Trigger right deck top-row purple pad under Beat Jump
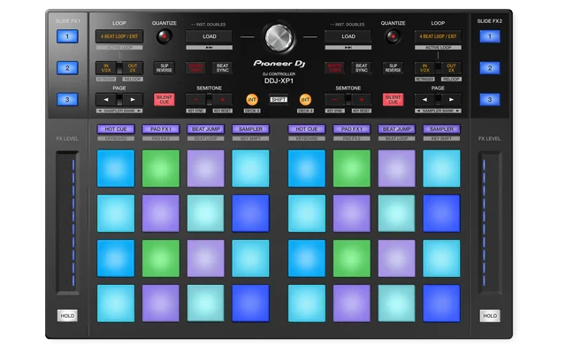Image resolution: width=566 pixels, height=354 pixels. (x=397, y=168)
